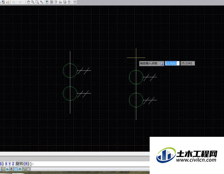The width and height of the screenshot is (224, 174).
Task: Open the Tool Palettes icon
Action: (56, 2)
